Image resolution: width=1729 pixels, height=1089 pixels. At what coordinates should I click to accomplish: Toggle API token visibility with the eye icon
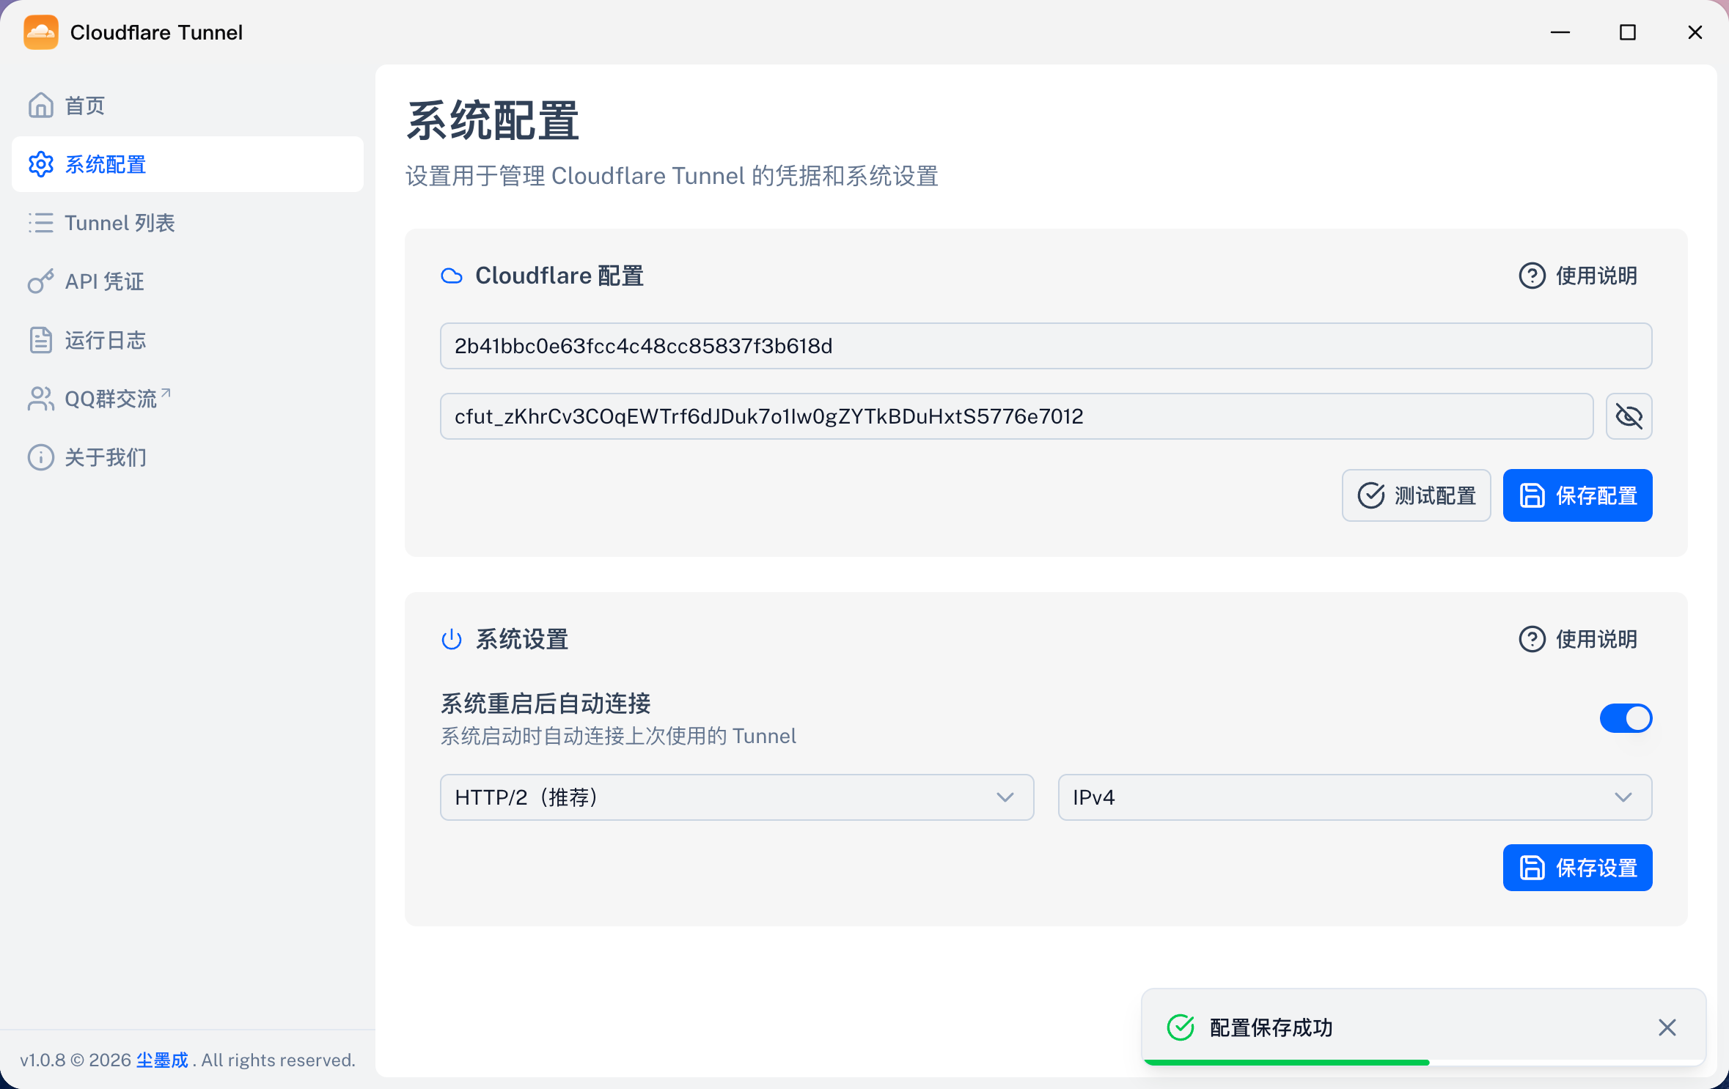coord(1629,416)
